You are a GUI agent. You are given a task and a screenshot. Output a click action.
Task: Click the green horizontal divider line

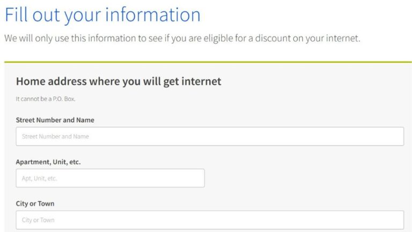208,62
